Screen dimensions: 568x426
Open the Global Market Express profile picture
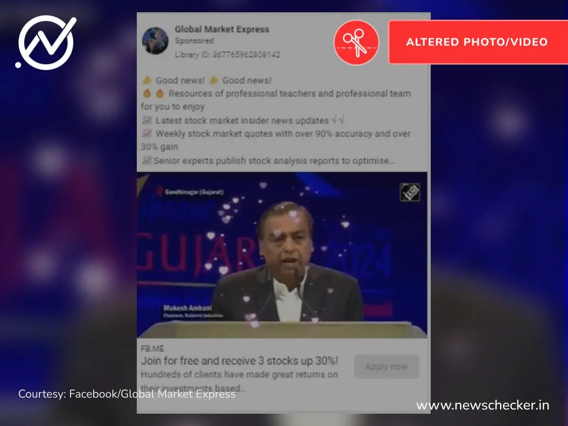(x=155, y=41)
